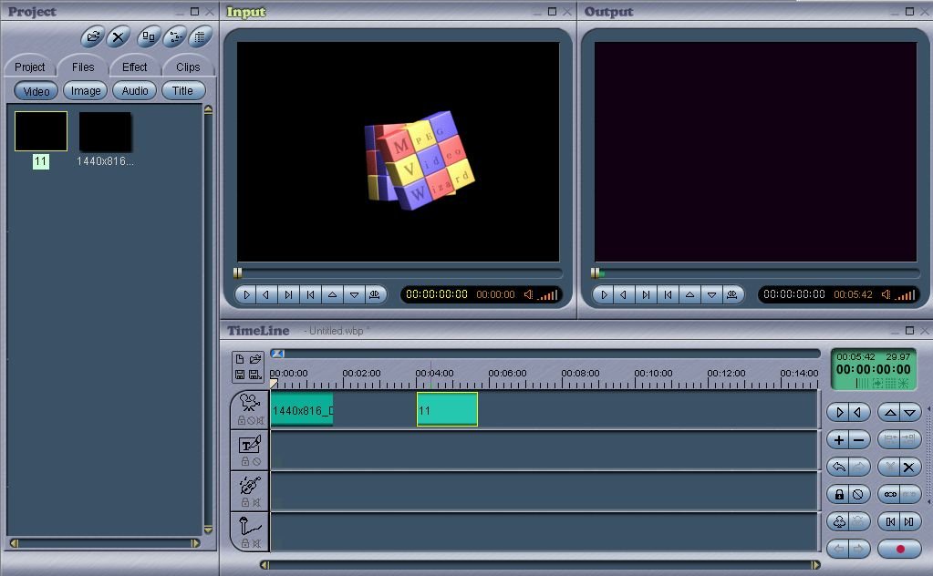Click the chain link icon in the timeline panel
The image size is (933, 576).
point(890,495)
